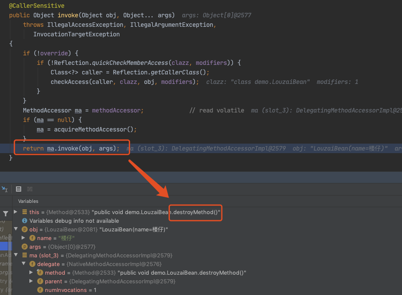
Task: Click the @CallerSensitive annotation
Action: point(37,6)
